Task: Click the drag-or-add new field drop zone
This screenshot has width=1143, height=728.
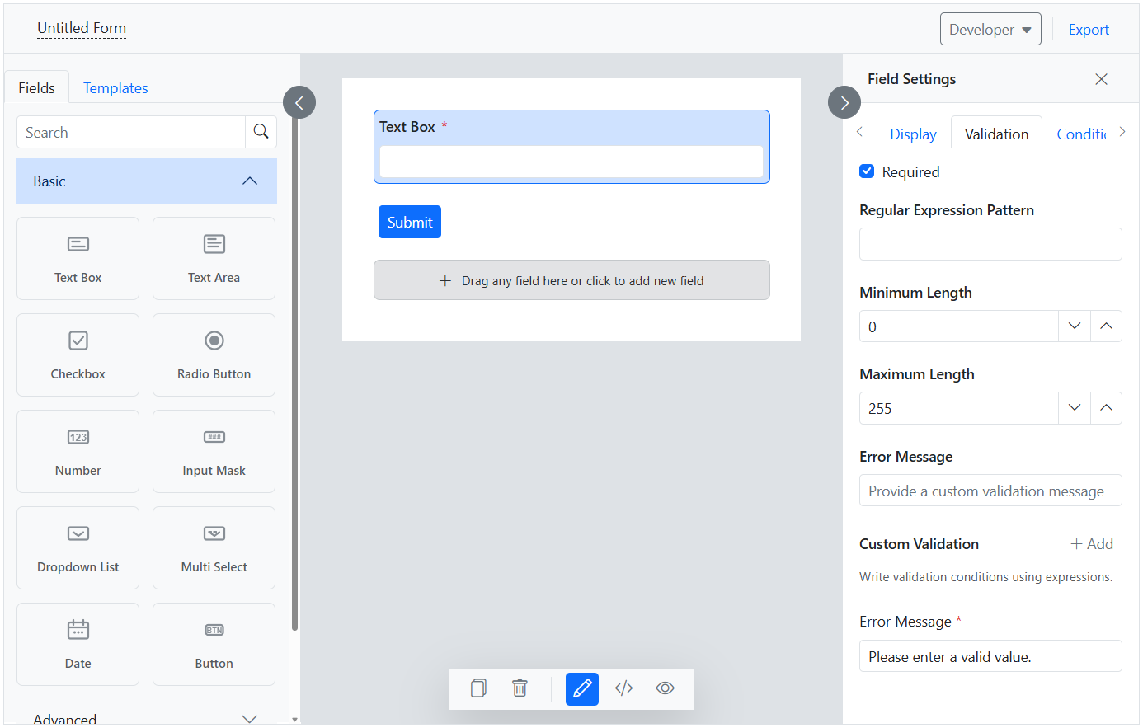Action: click(x=571, y=280)
